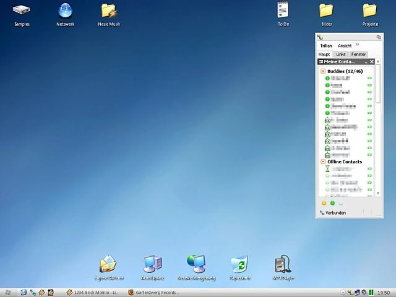Open the Netzwerkumgebung dock icon

pos(196,264)
